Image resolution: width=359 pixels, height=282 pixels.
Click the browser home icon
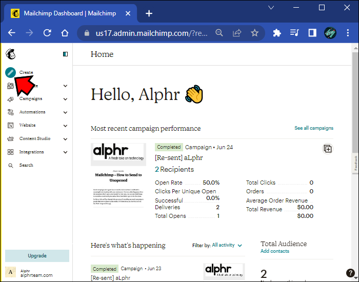(x=65, y=33)
